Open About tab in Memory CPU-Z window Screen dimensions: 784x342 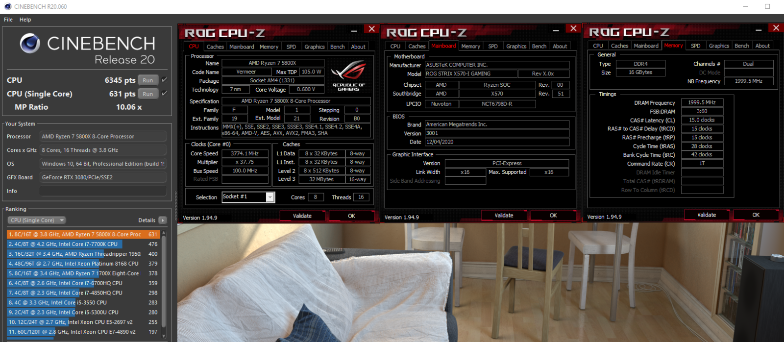(762, 46)
